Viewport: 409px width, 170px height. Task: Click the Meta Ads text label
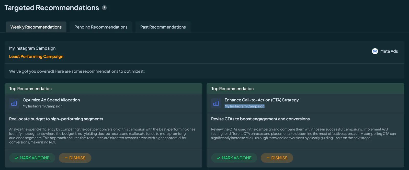(389, 51)
